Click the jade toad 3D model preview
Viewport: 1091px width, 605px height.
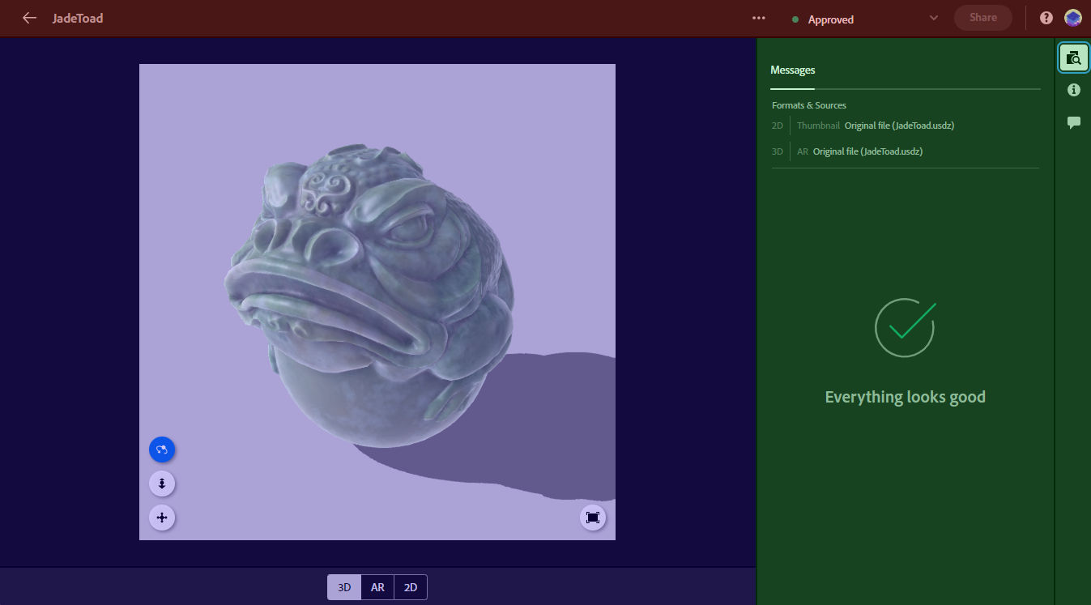click(369, 296)
